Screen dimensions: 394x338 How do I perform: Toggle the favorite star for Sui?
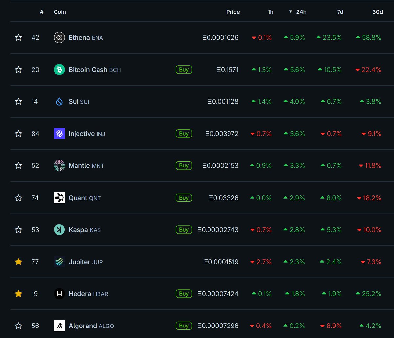[18, 102]
